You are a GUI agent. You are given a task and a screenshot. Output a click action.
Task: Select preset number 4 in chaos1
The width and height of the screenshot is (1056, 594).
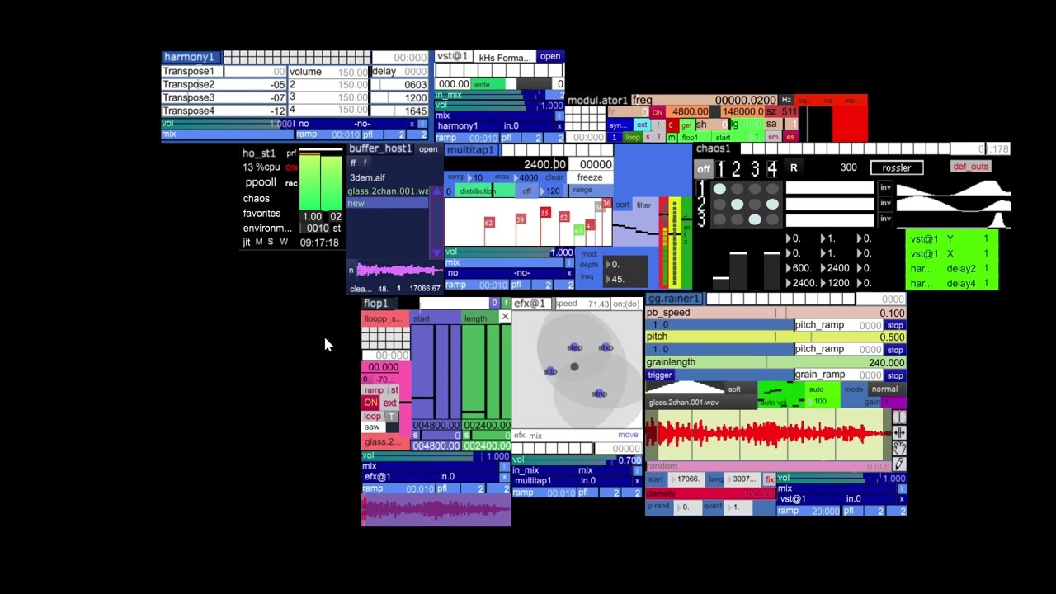tap(772, 169)
